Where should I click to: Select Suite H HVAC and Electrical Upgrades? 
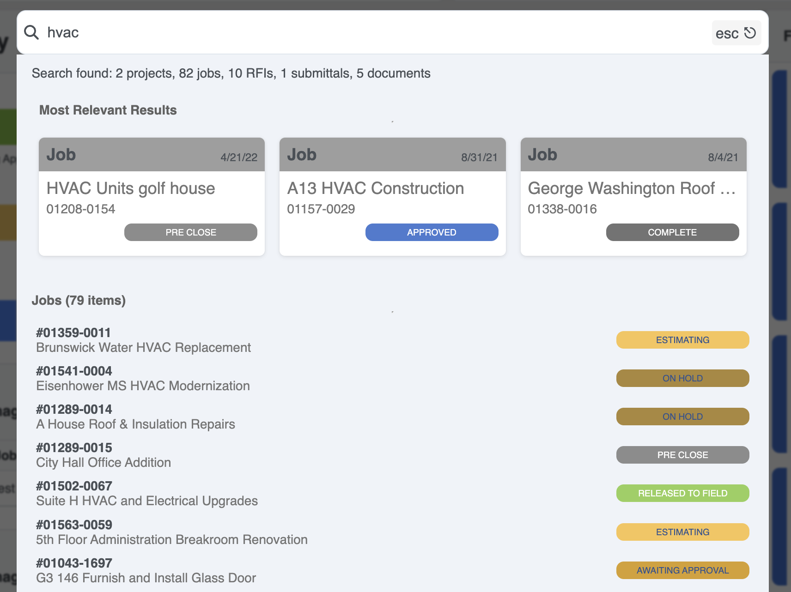tap(147, 501)
